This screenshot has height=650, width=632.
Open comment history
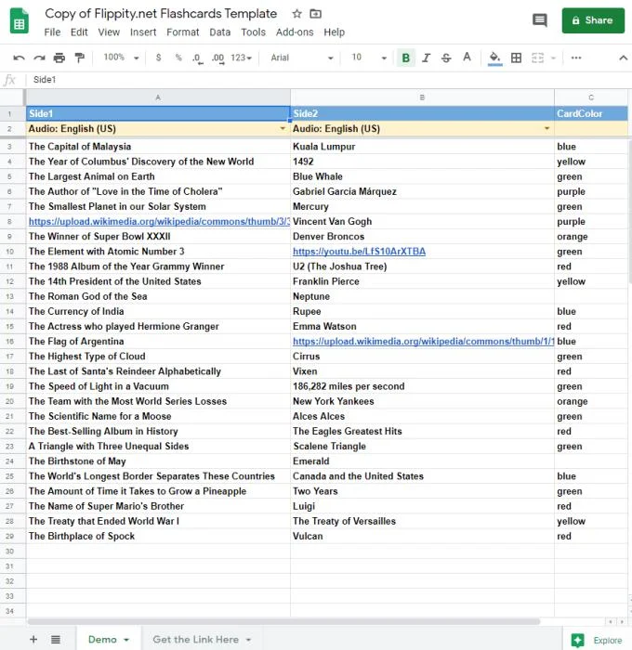(x=539, y=19)
